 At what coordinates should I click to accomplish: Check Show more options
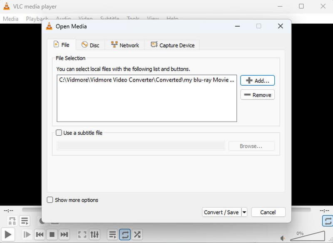pos(50,200)
